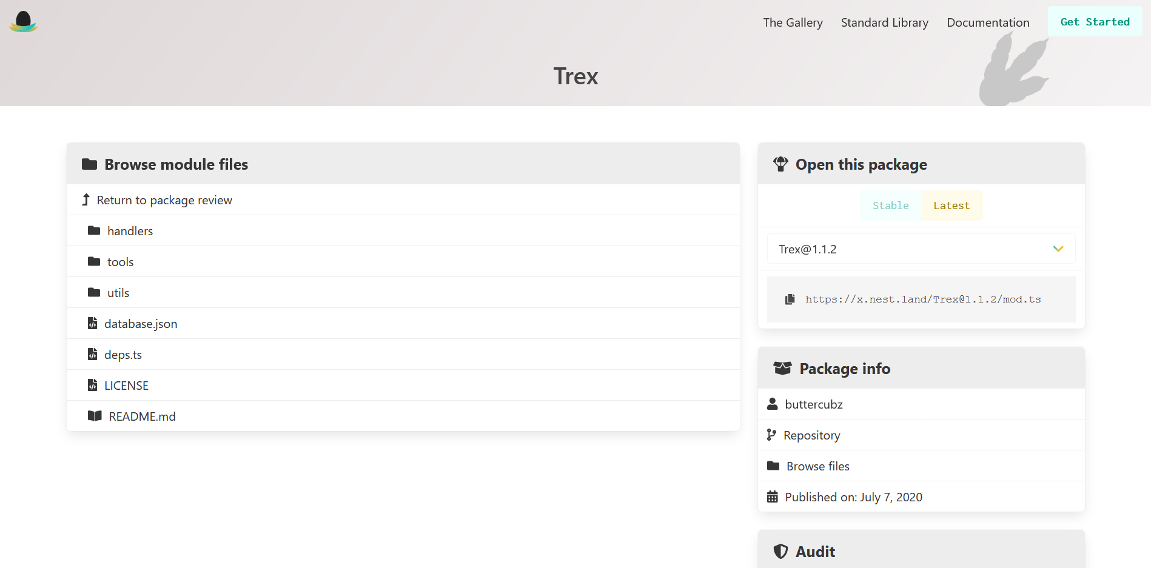
Task: Select the Latest release channel
Action: click(x=951, y=205)
